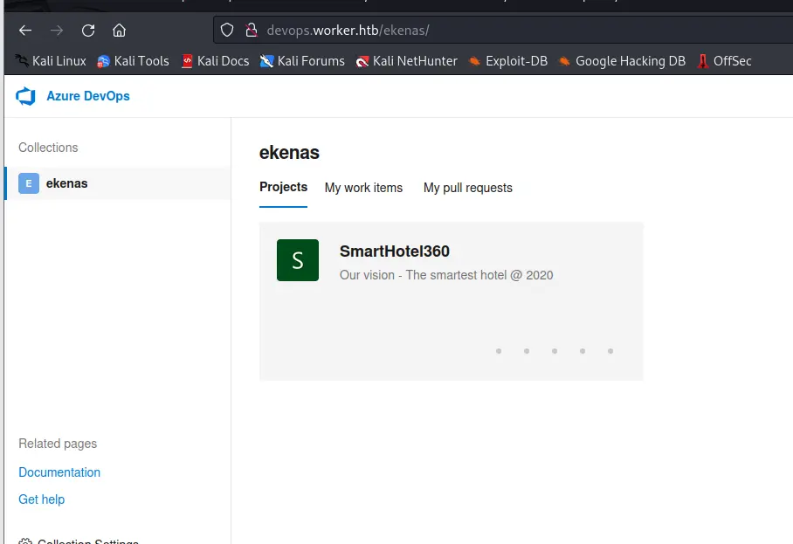Click the Collections sidebar label
Screen dimensions: 793x544
click(x=48, y=148)
